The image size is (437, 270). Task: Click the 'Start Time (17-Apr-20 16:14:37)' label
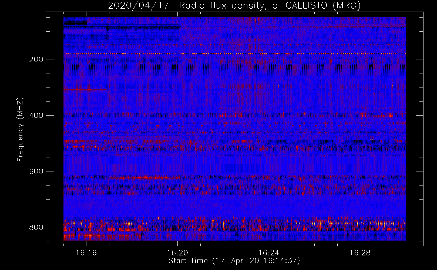tap(234, 261)
